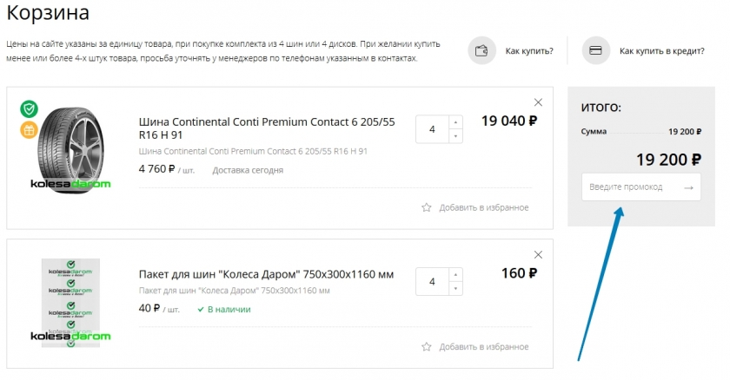Screen dimensions: 730x380
Task: Remove the tire bag from cart
Action: [538, 254]
